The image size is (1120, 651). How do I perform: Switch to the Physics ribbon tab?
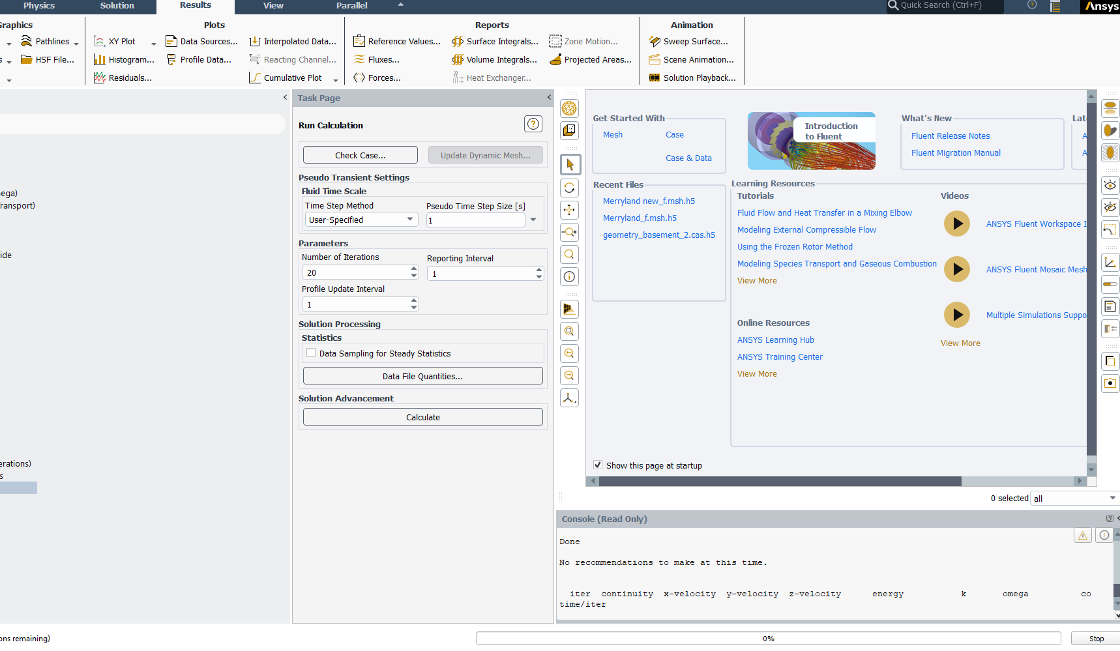tap(39, 6)
